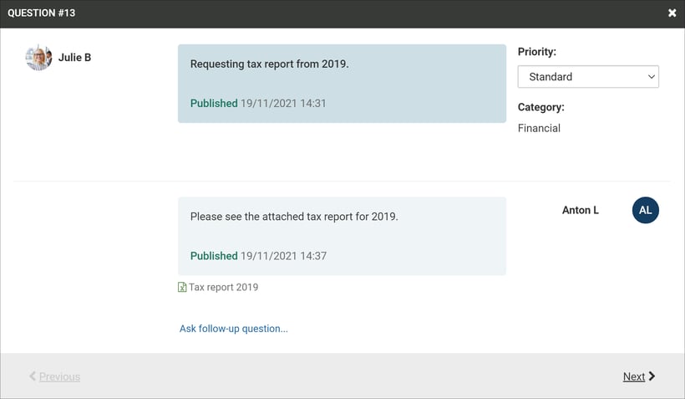Click the Financial category value
The image size is (685, 399).
pos(539,129)
